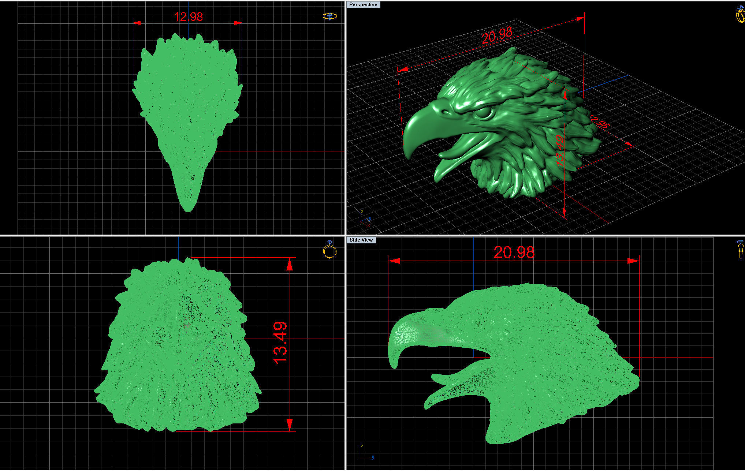Click the top-view ring icon in top-left viewport
Image resolution: width=745 pixels, height=471 pixels.
point(329,16)
